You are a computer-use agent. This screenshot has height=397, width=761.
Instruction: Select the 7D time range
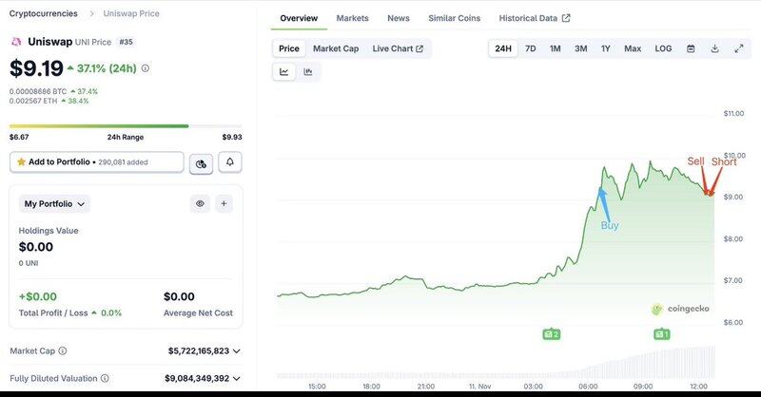coord(531,48)
